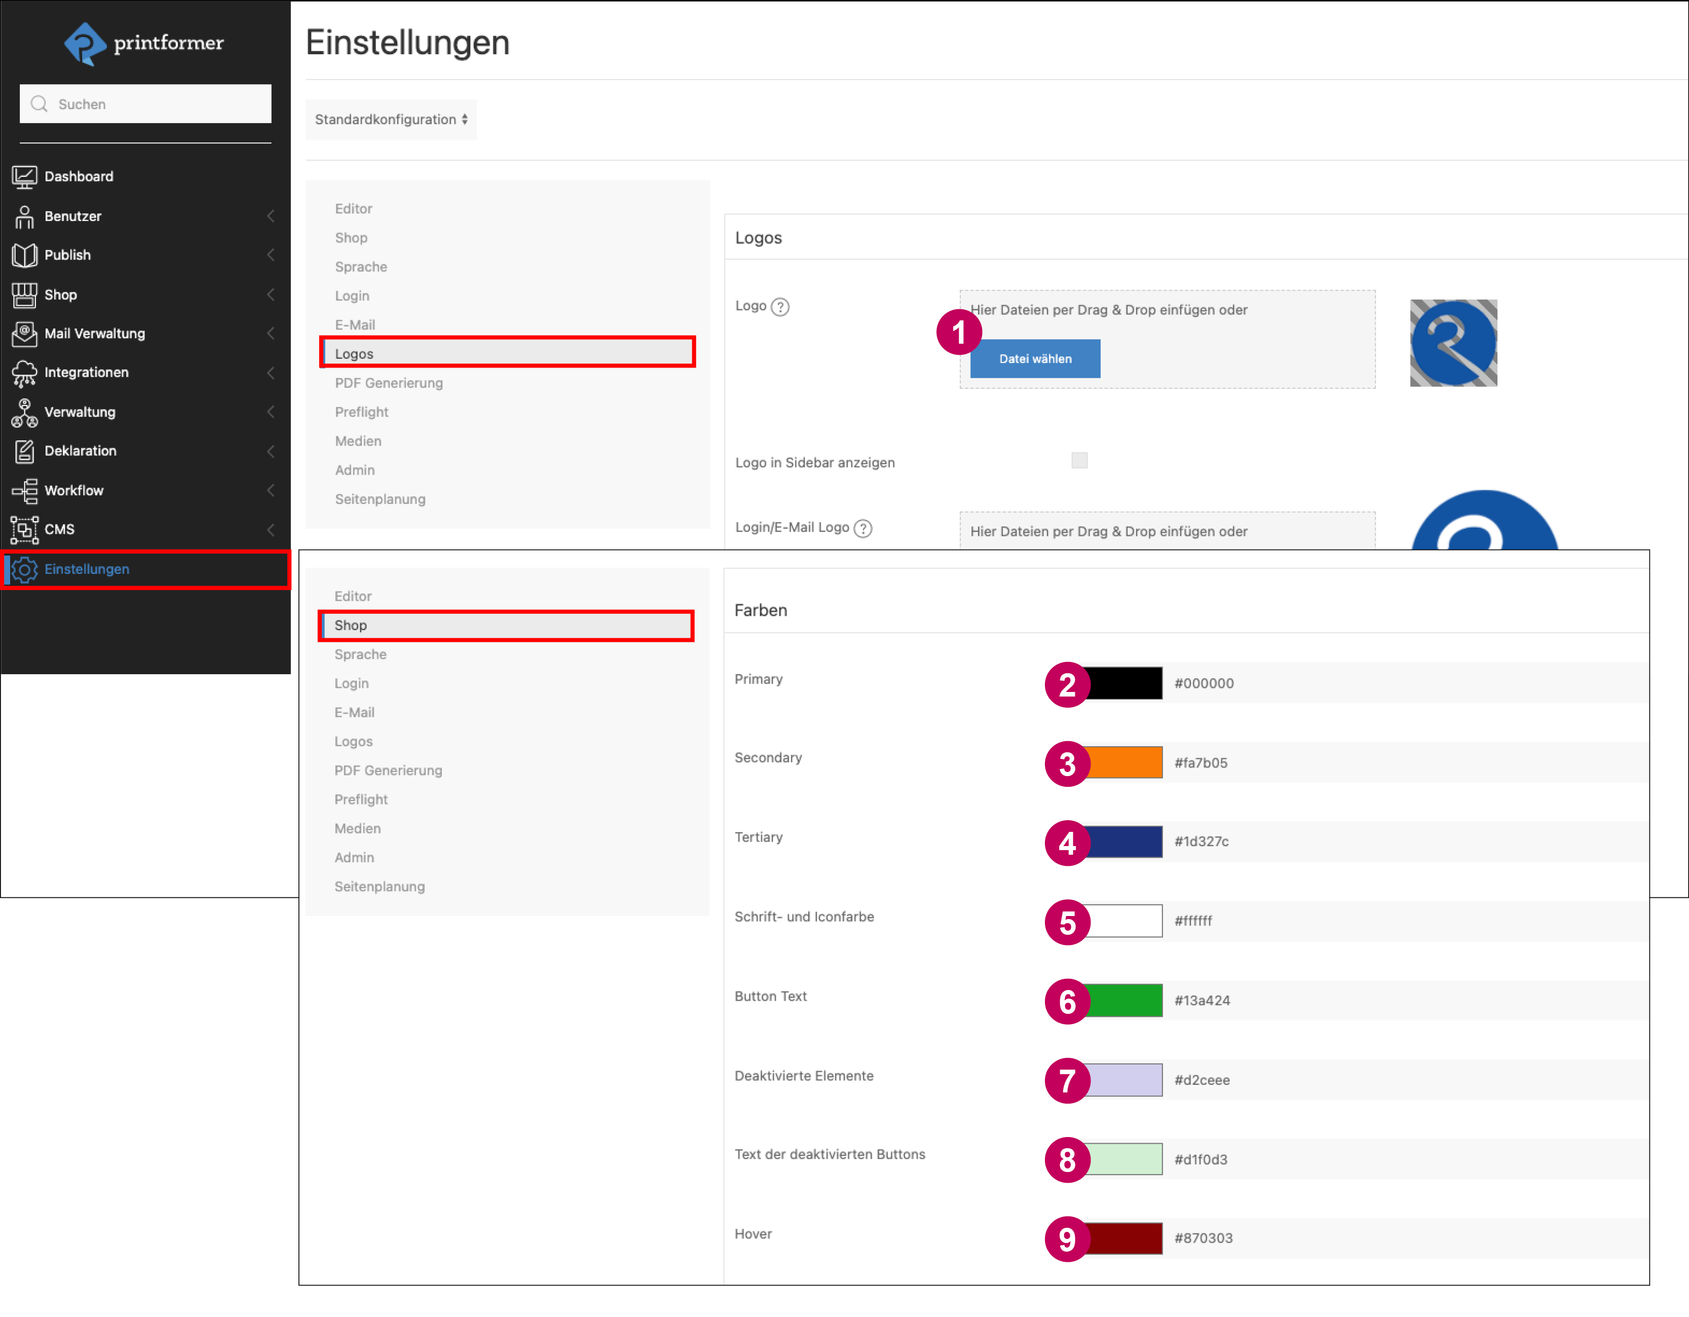
Task: Click the Workflow diagram icon
Action: 24,491
